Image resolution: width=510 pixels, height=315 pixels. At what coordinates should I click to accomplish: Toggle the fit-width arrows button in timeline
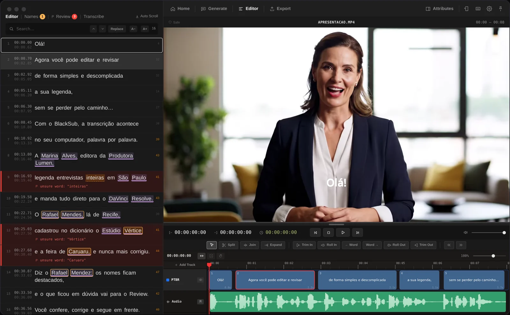(202, 256)
